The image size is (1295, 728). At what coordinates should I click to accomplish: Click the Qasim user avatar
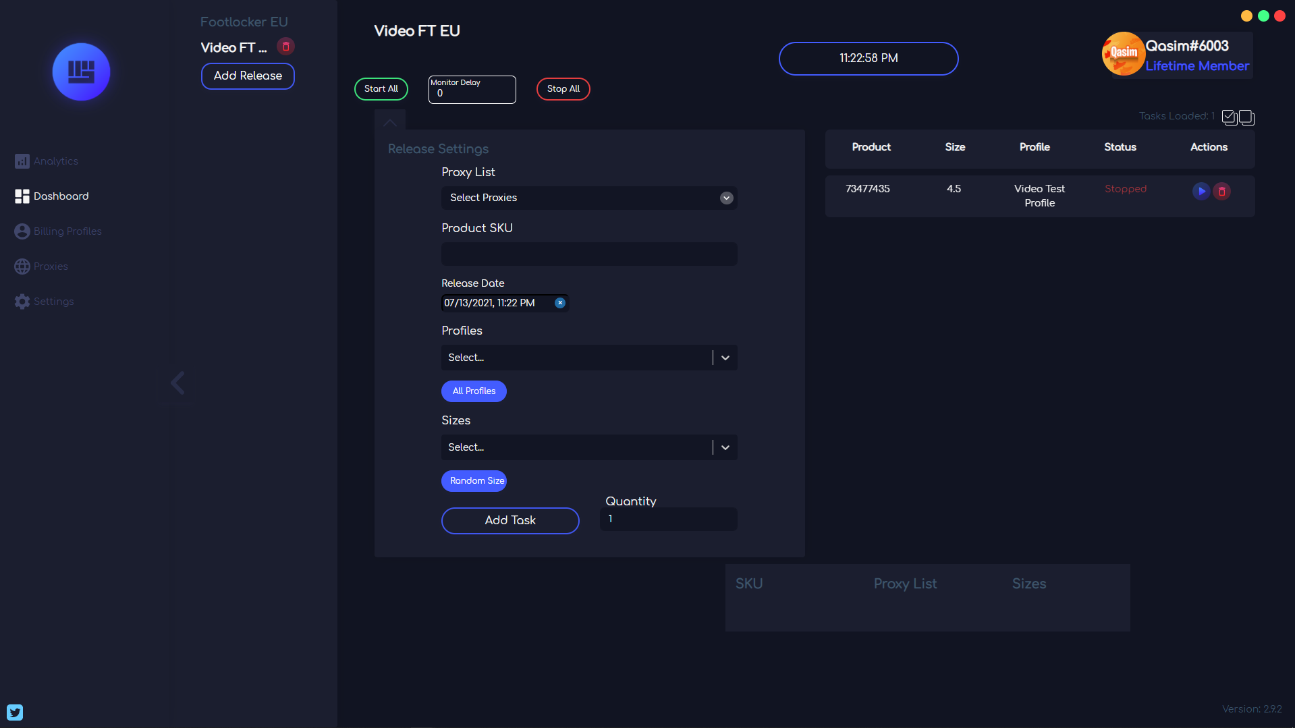[x=1123, y=54]
